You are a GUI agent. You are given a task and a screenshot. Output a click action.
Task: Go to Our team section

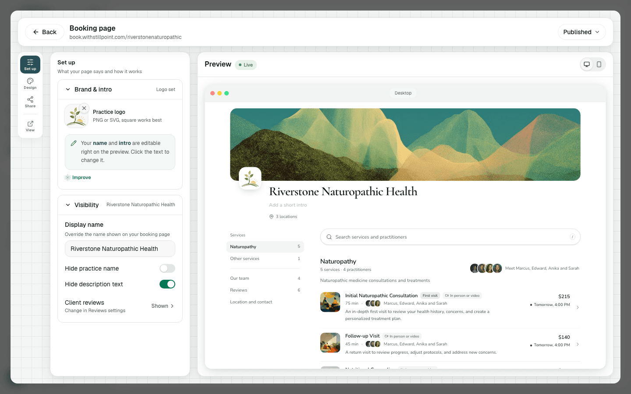pos(265,278)
